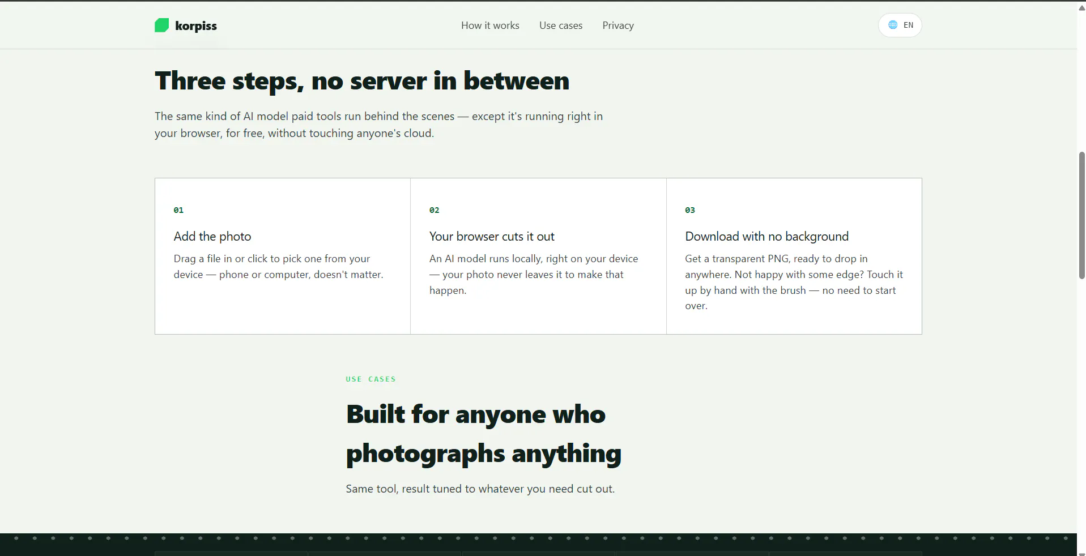Go to the Use cases nav link
This screenshot has height=556, width=1086.
point(561,25)
